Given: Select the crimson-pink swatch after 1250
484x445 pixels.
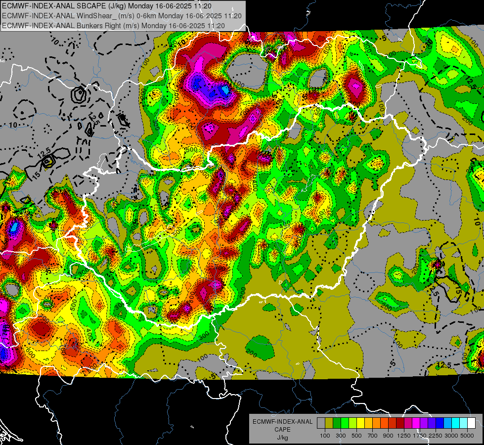Looking at the screenshot, I should point(408,423).
